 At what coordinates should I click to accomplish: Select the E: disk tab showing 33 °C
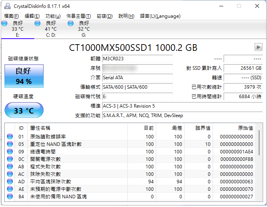click(x=18, y=29)
